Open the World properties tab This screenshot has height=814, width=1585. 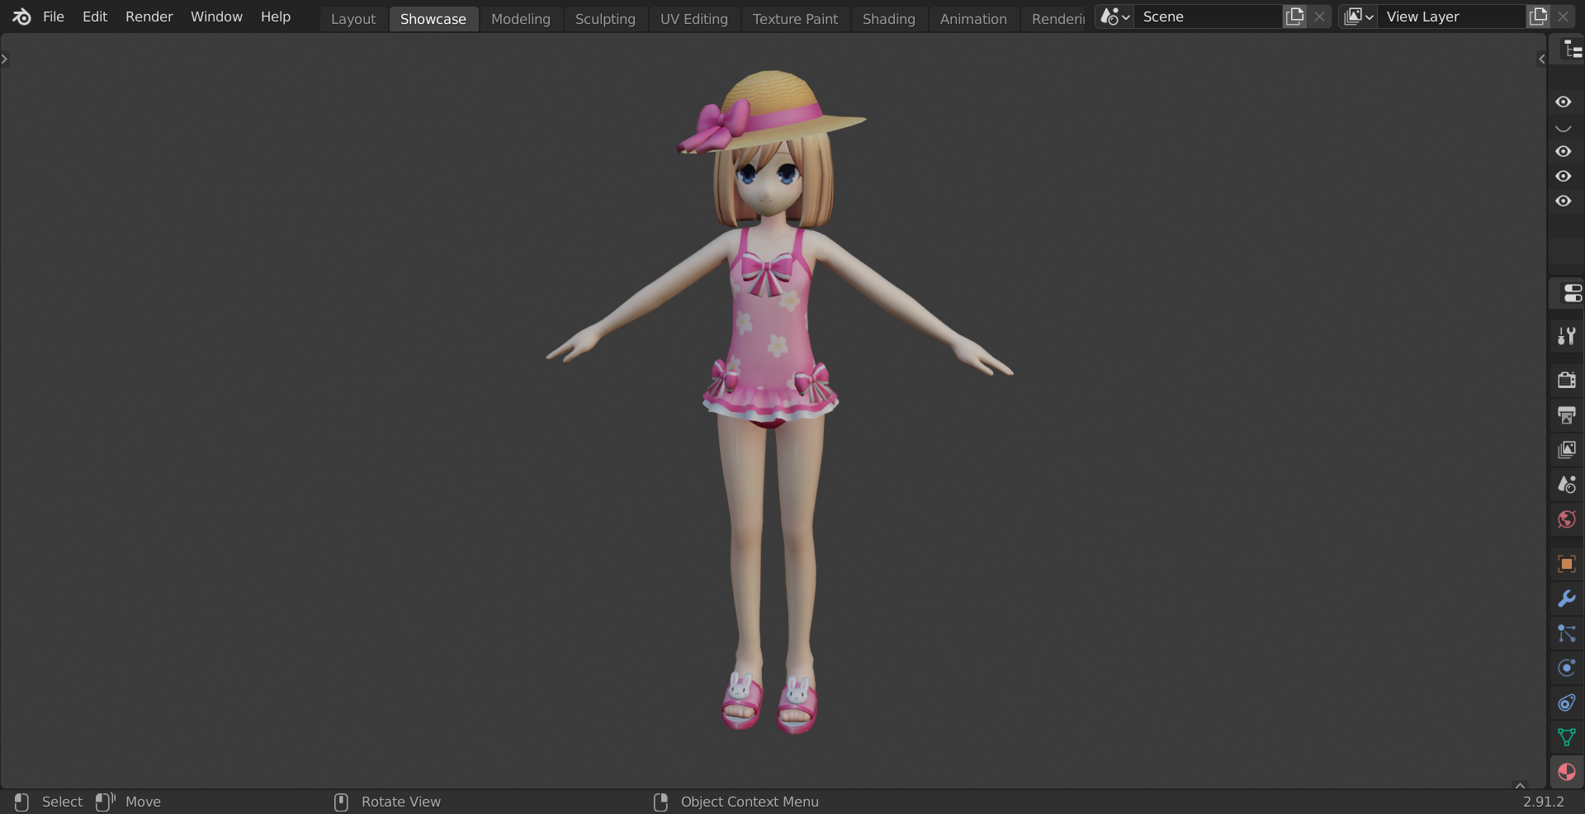point(1566,519)
